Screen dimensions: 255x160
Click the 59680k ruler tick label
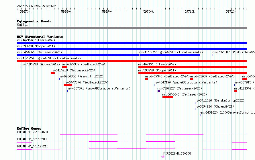click(x=66, y=11)
